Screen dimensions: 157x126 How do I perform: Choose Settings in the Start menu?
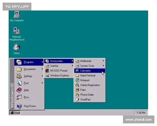29,76
